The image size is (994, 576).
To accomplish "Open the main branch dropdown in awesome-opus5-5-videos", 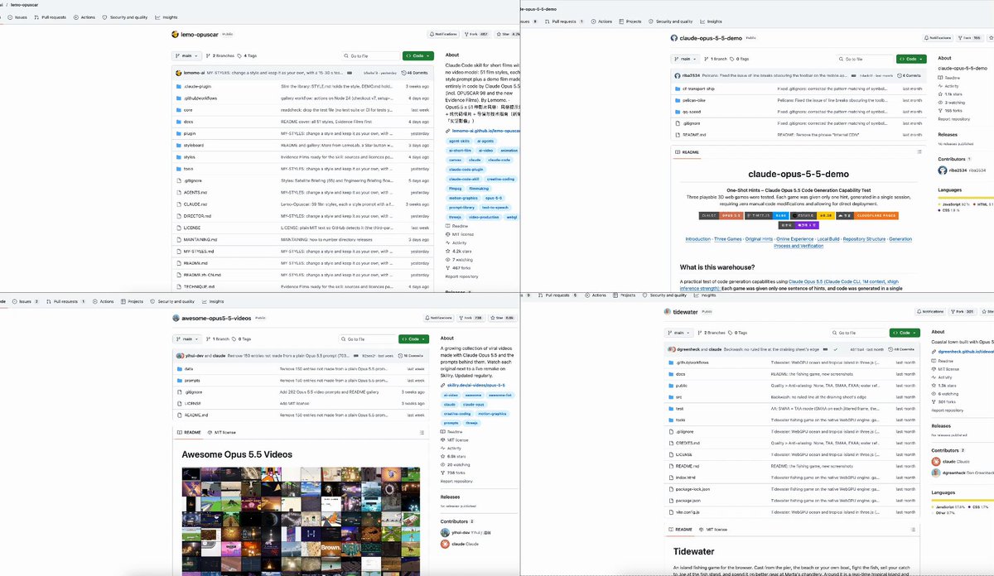I will (186, 338).
